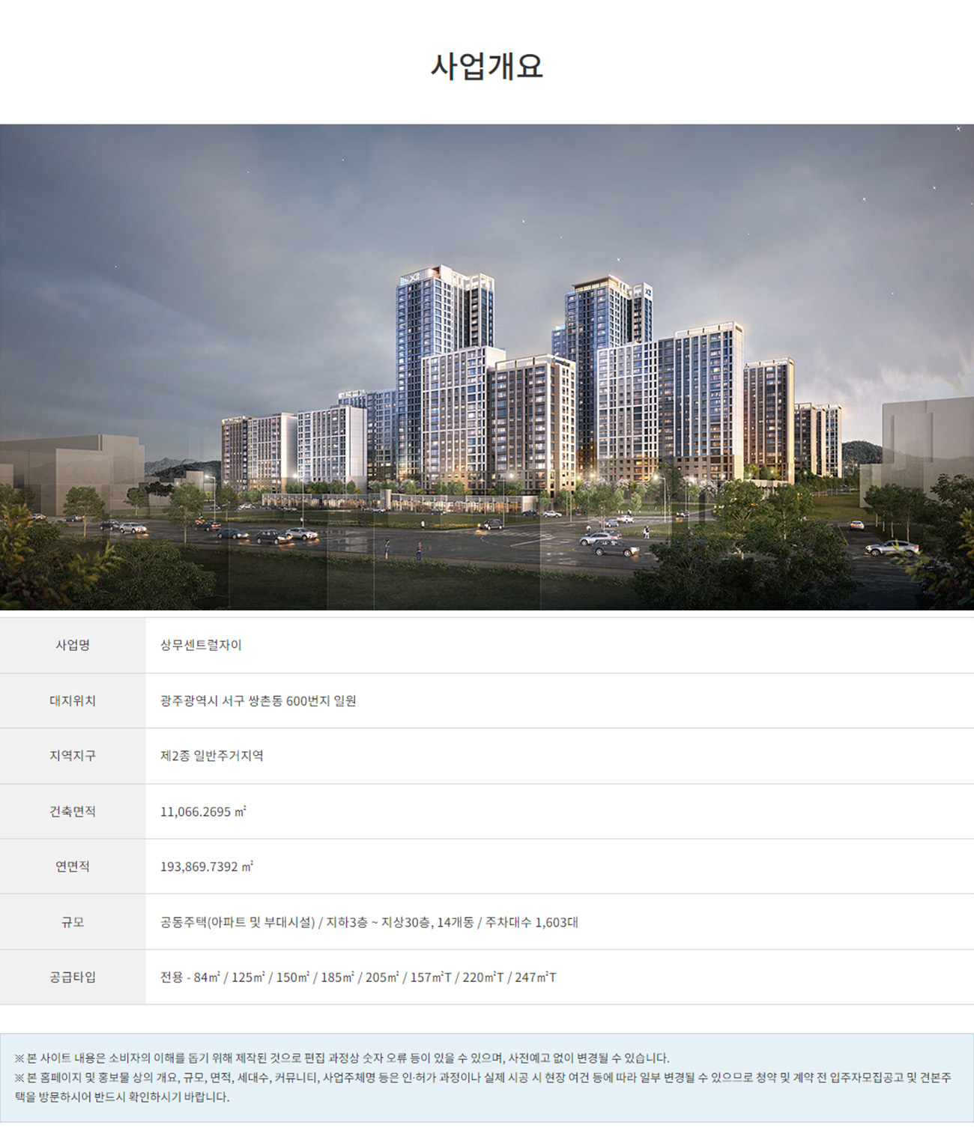Click the 사업개요 page heading
This screenshot has width=974, height=1131.
tap(486, 66)
